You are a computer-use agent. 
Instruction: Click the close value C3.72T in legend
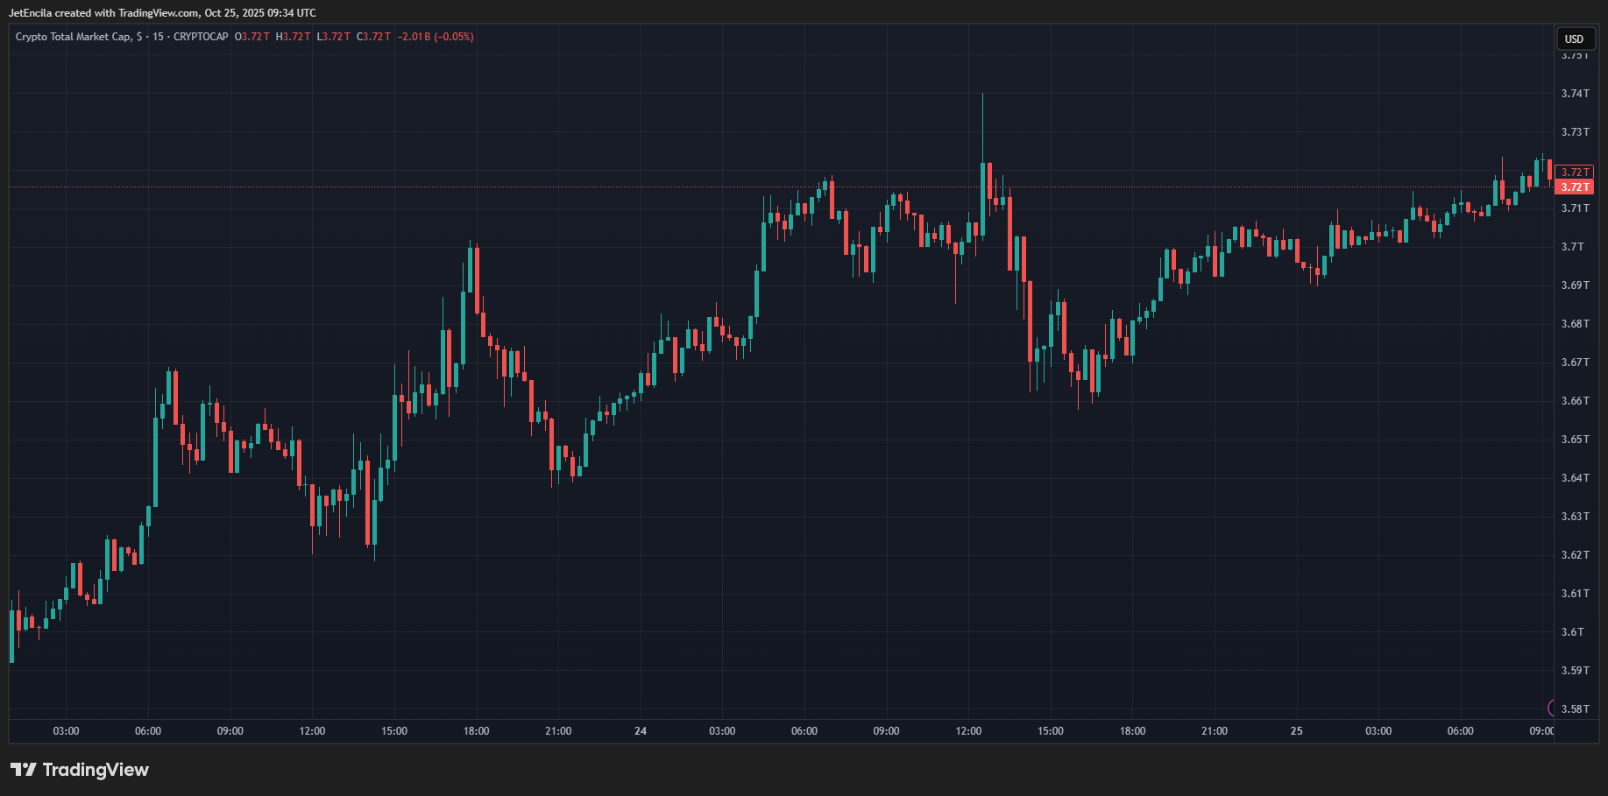click(373, 37)
